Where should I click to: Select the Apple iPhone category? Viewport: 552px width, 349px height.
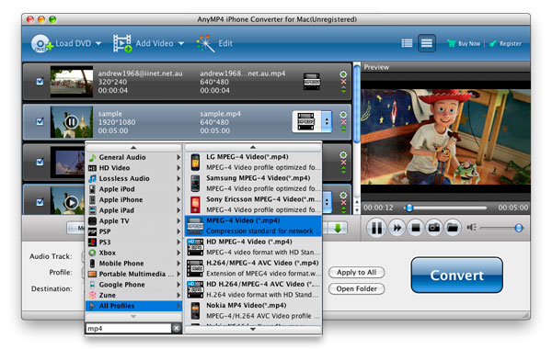click(133, 199)
